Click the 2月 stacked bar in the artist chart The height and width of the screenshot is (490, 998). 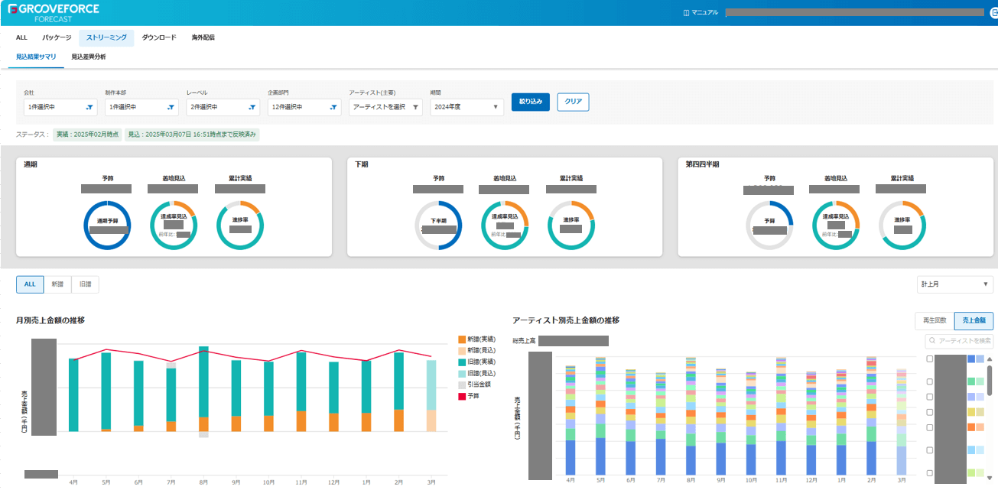[871, 416]
